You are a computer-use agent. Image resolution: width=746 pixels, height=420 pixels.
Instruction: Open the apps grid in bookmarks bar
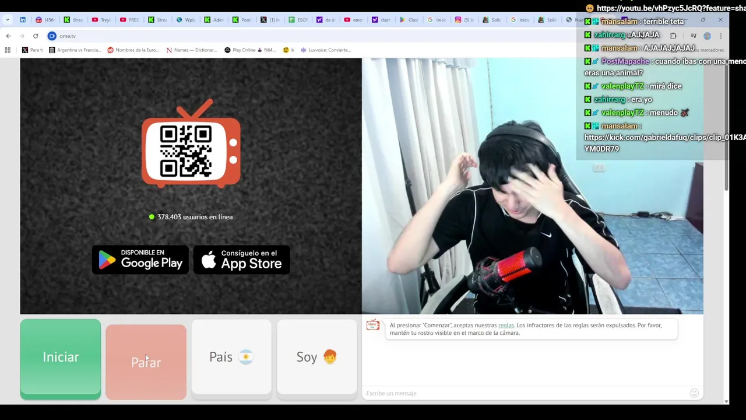tap(8, 50)
